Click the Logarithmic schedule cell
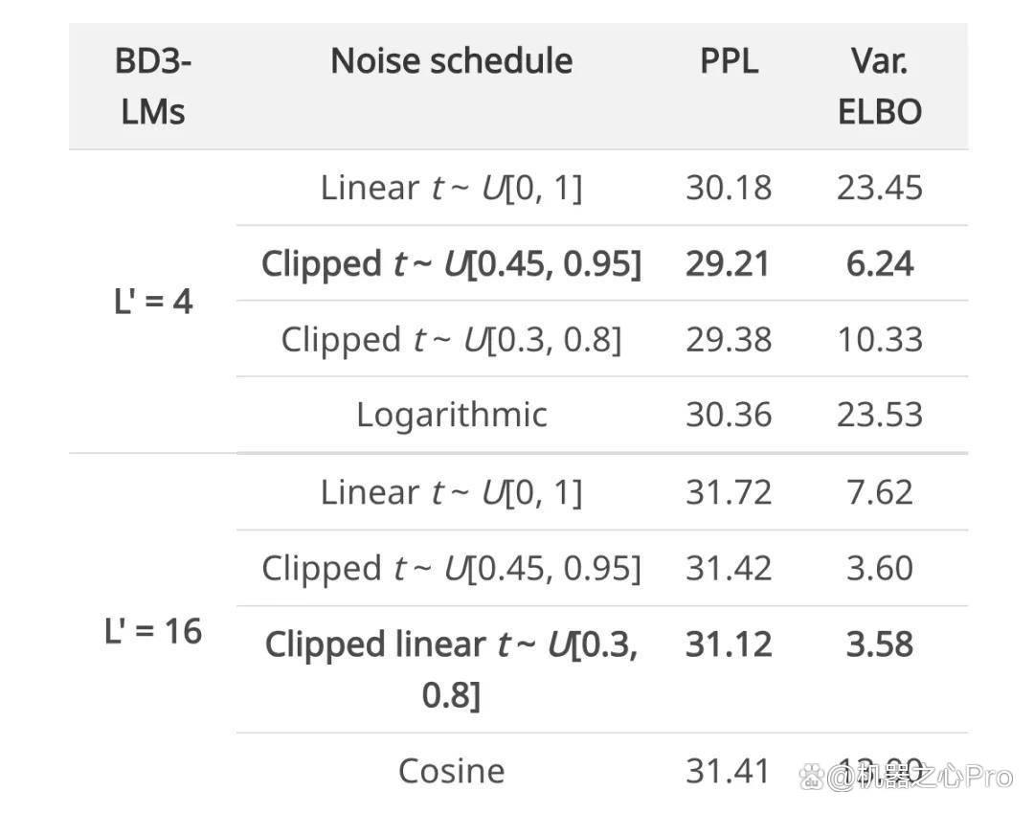The height and width of the screenshot is (813, 1034). (x=452, y=415)
